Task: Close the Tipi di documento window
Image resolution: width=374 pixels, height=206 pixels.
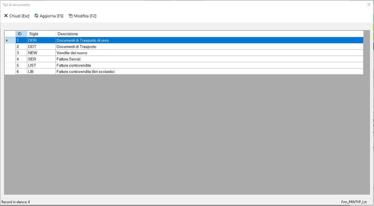Action: tap(369, 5)
